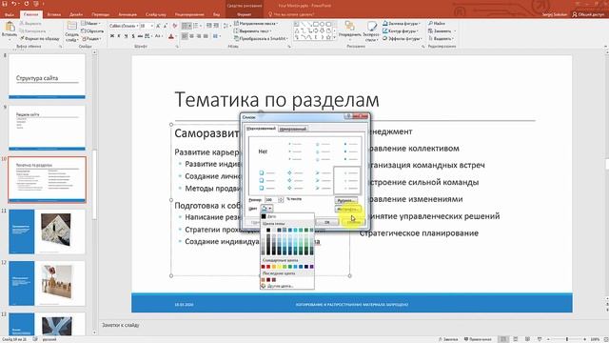
Task: Toggle Underline (Ч) formatting
Action: [126, 36]
